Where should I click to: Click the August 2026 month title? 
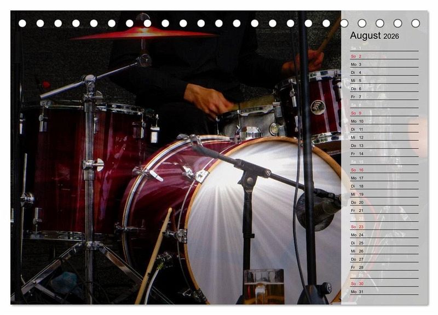[374, 36]
